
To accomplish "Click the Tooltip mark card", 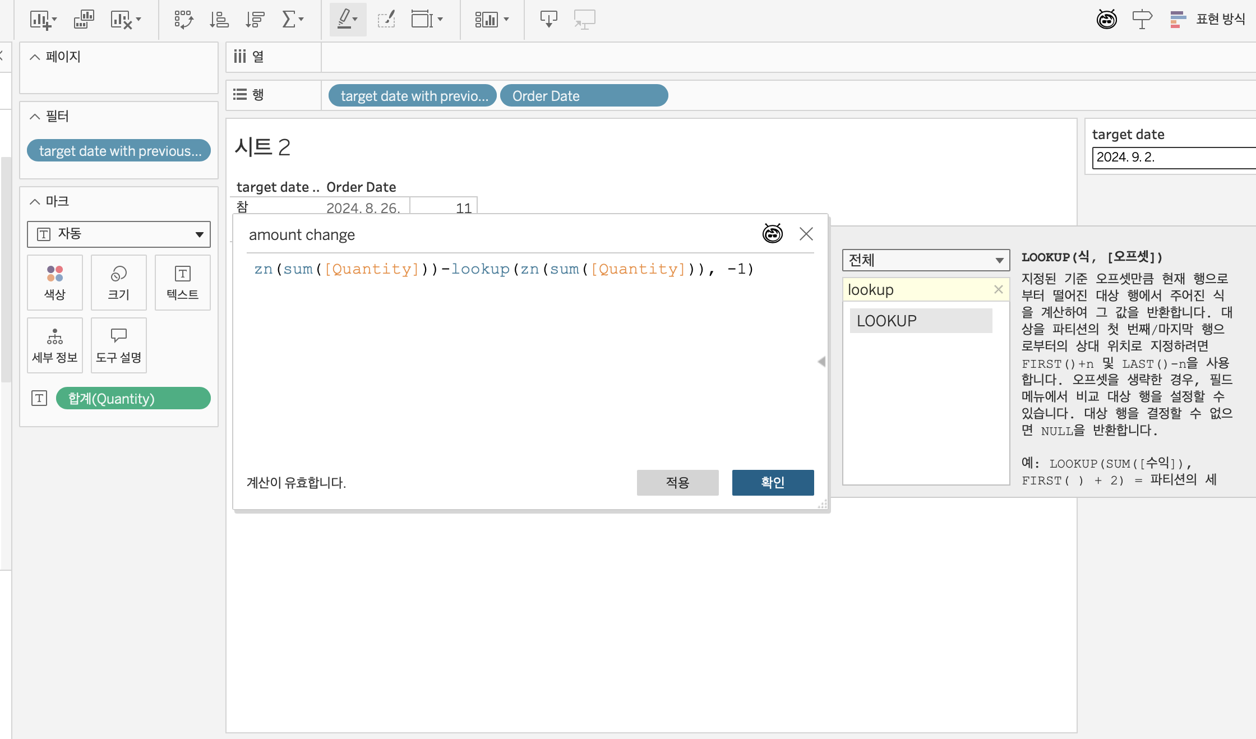I will coord(118,345).
